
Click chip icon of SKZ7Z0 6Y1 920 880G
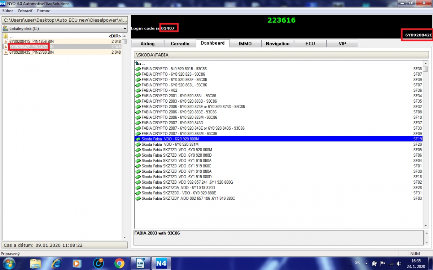[138, 182]
